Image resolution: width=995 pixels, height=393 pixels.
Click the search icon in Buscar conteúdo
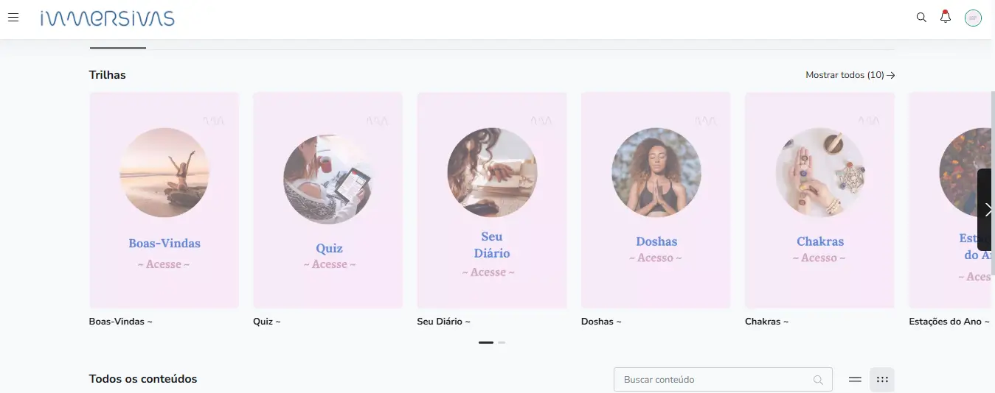818,380
